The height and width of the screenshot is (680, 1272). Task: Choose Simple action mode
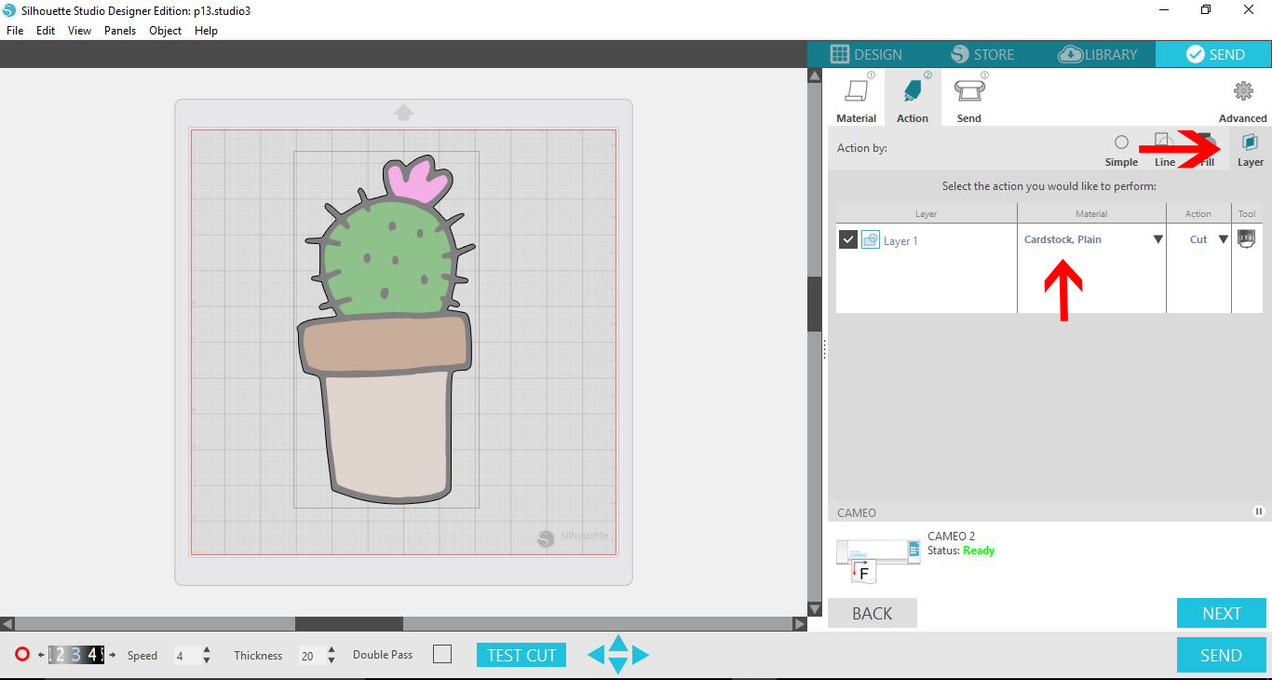(x=1121, y=150)
